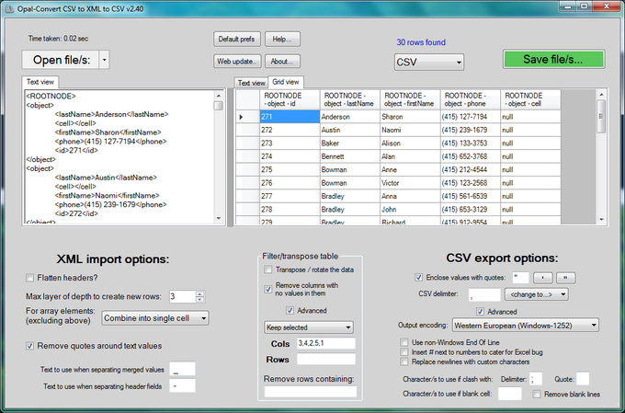625x413 pixels.
Task: Click the ROOTNODE - object - lastName column header
Action: (350, 99)
